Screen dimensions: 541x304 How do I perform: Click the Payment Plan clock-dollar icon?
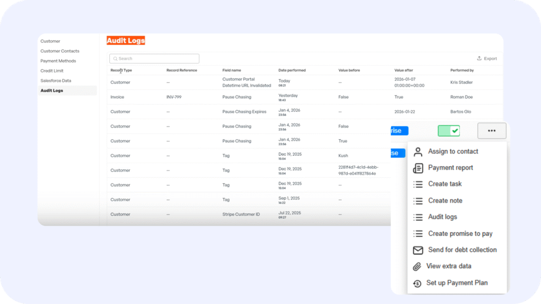[x=417, y=283]
